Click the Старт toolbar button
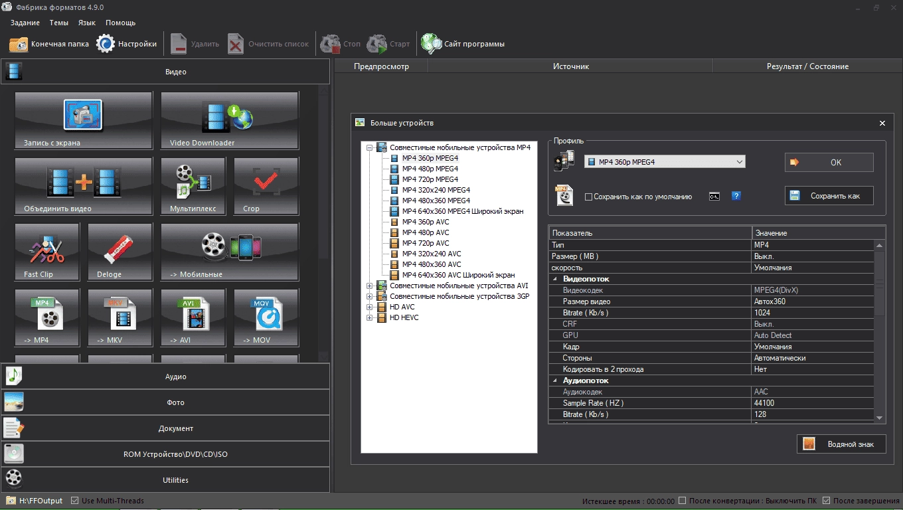This screenshot has height=510, width=903. click(388, 44)
